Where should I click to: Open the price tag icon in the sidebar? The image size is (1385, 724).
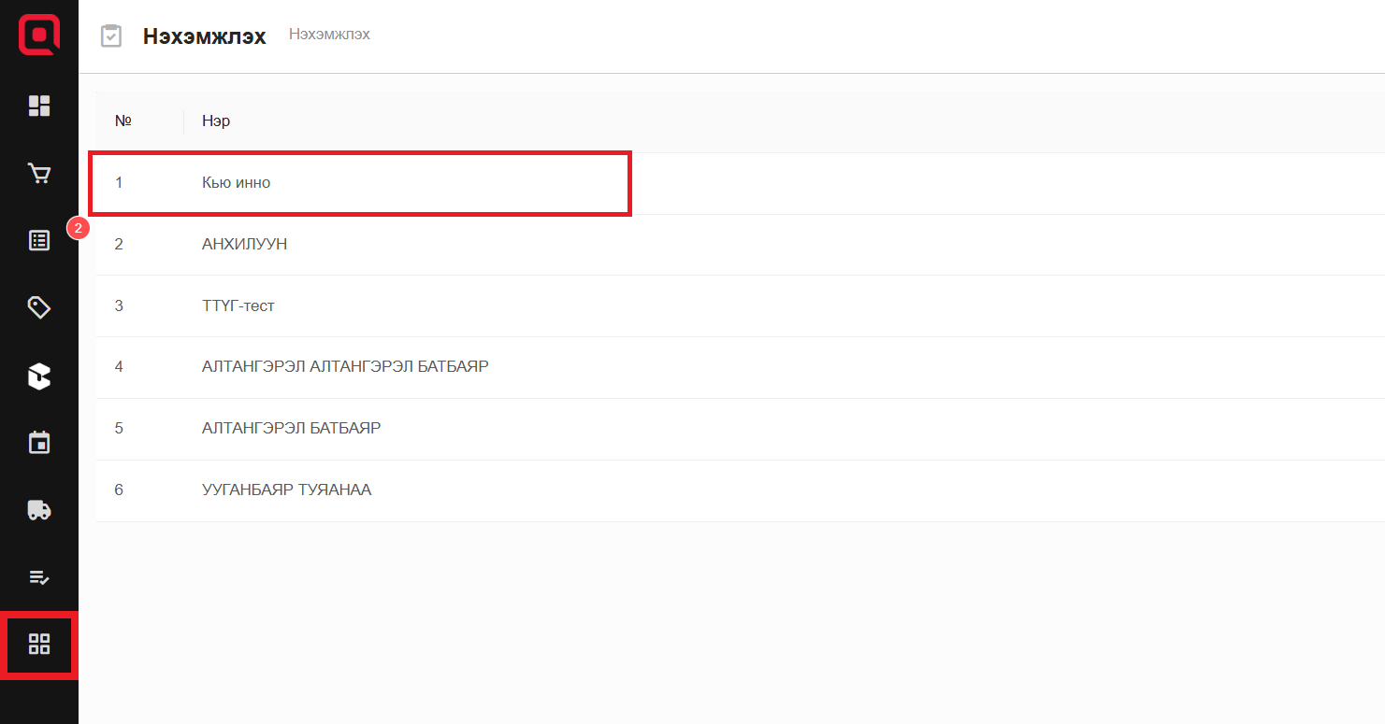coord(39,308)
